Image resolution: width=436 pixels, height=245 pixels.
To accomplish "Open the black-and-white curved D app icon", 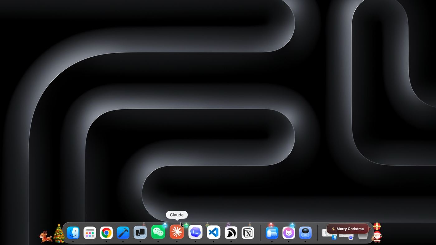I will coord(231,233).
